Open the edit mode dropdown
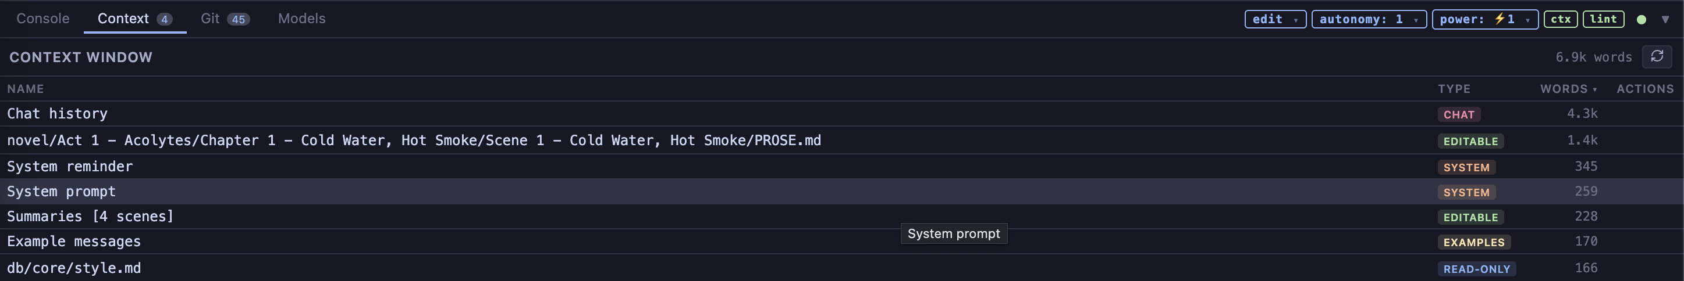Viewport: 1684px width, 281px height. pos(1275,19)
